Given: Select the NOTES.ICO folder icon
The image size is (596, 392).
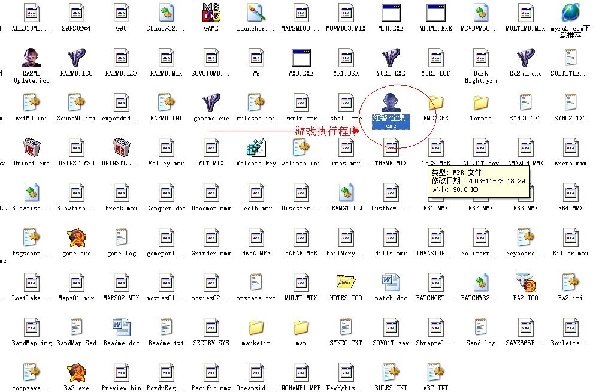Looking at the screenshot, I should (346, 282).
